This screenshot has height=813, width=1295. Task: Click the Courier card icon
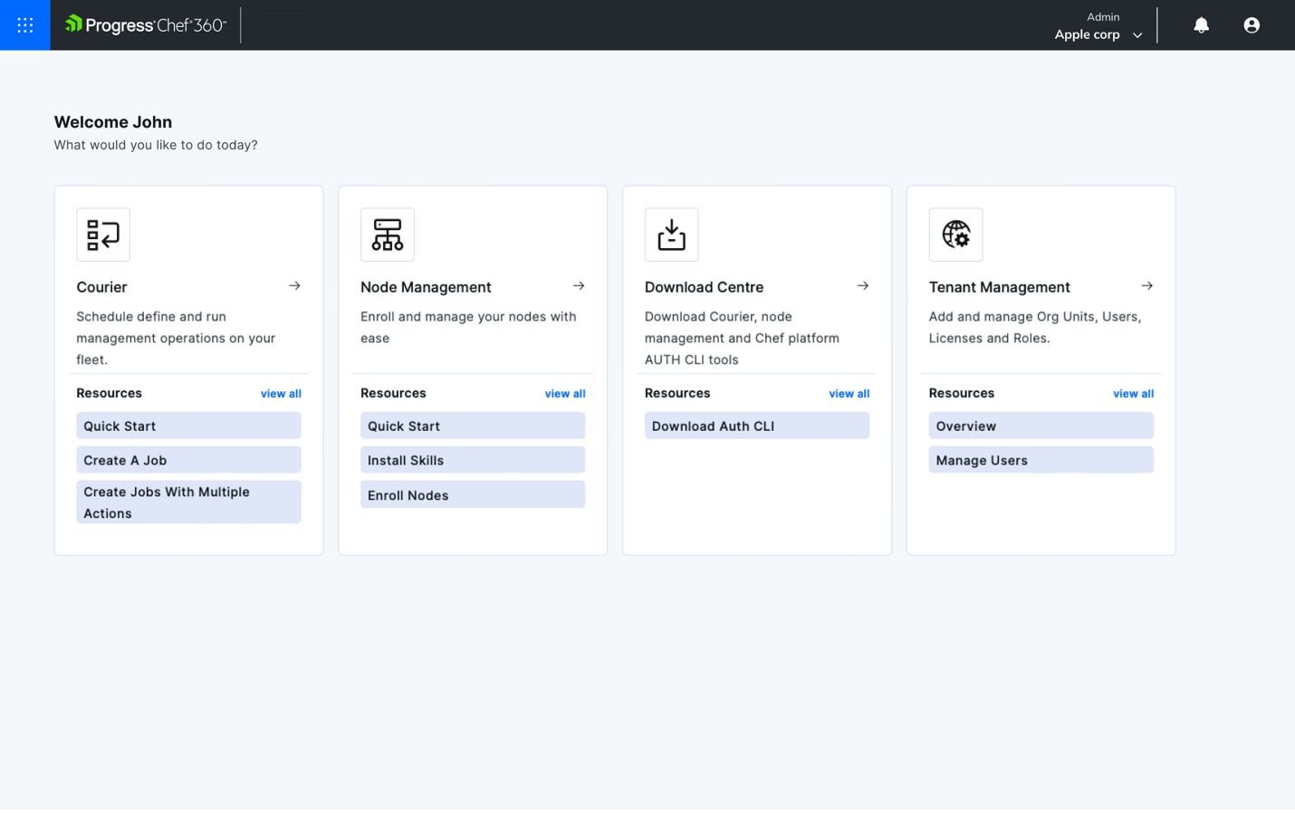(x=103, y=234)
